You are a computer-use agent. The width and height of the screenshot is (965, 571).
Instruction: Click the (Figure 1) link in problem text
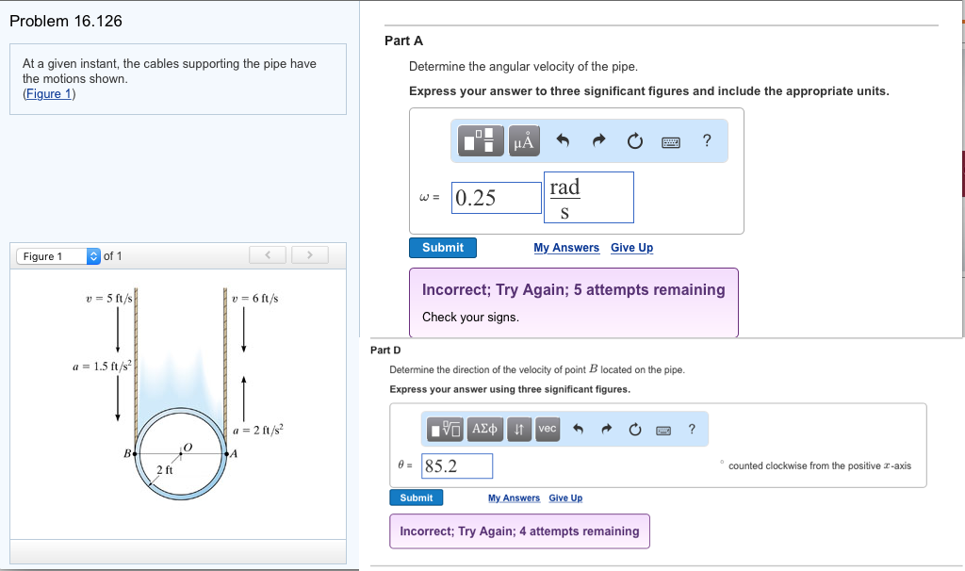click(49, 94)
